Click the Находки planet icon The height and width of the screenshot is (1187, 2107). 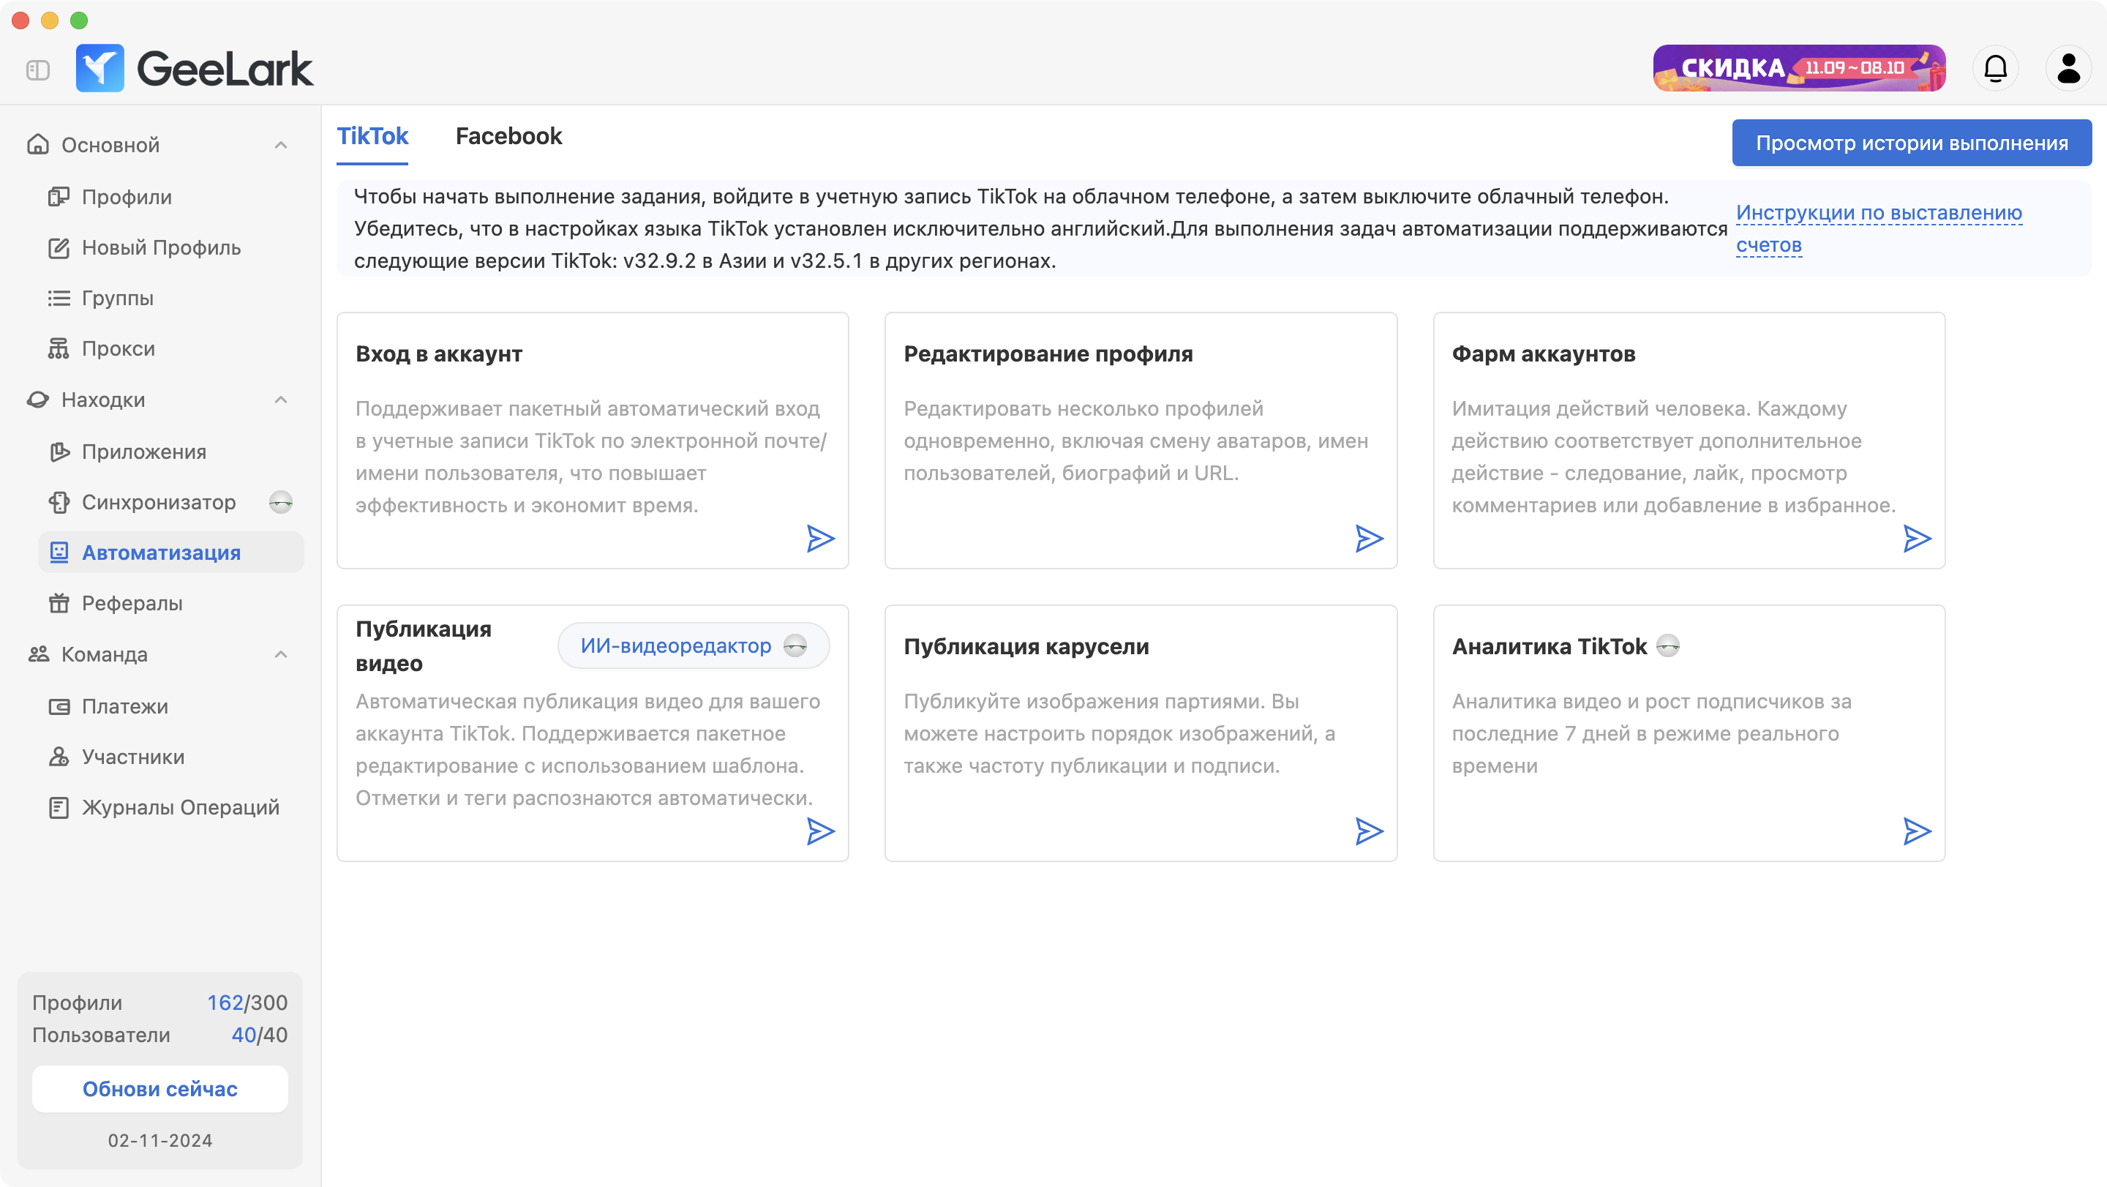click(x=37, y=400)
